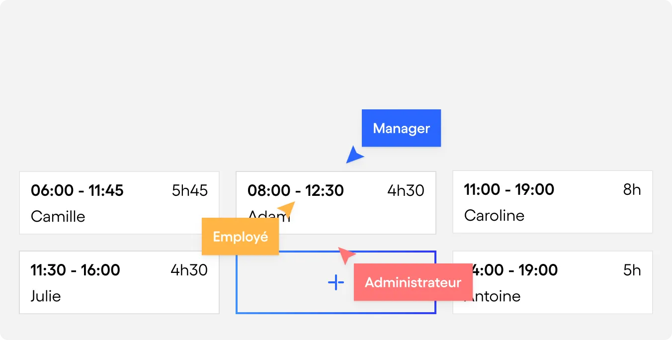The height and width of the screenshot is (340, 672).
Task: Click Julie's name on her shift card
Action: click(46, 296)
